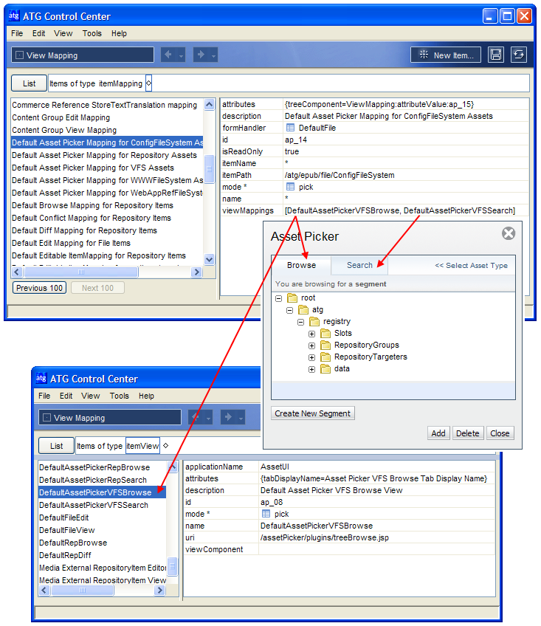
Task: Collapse the atg node in Asset Picker
Action: point(290,310)
